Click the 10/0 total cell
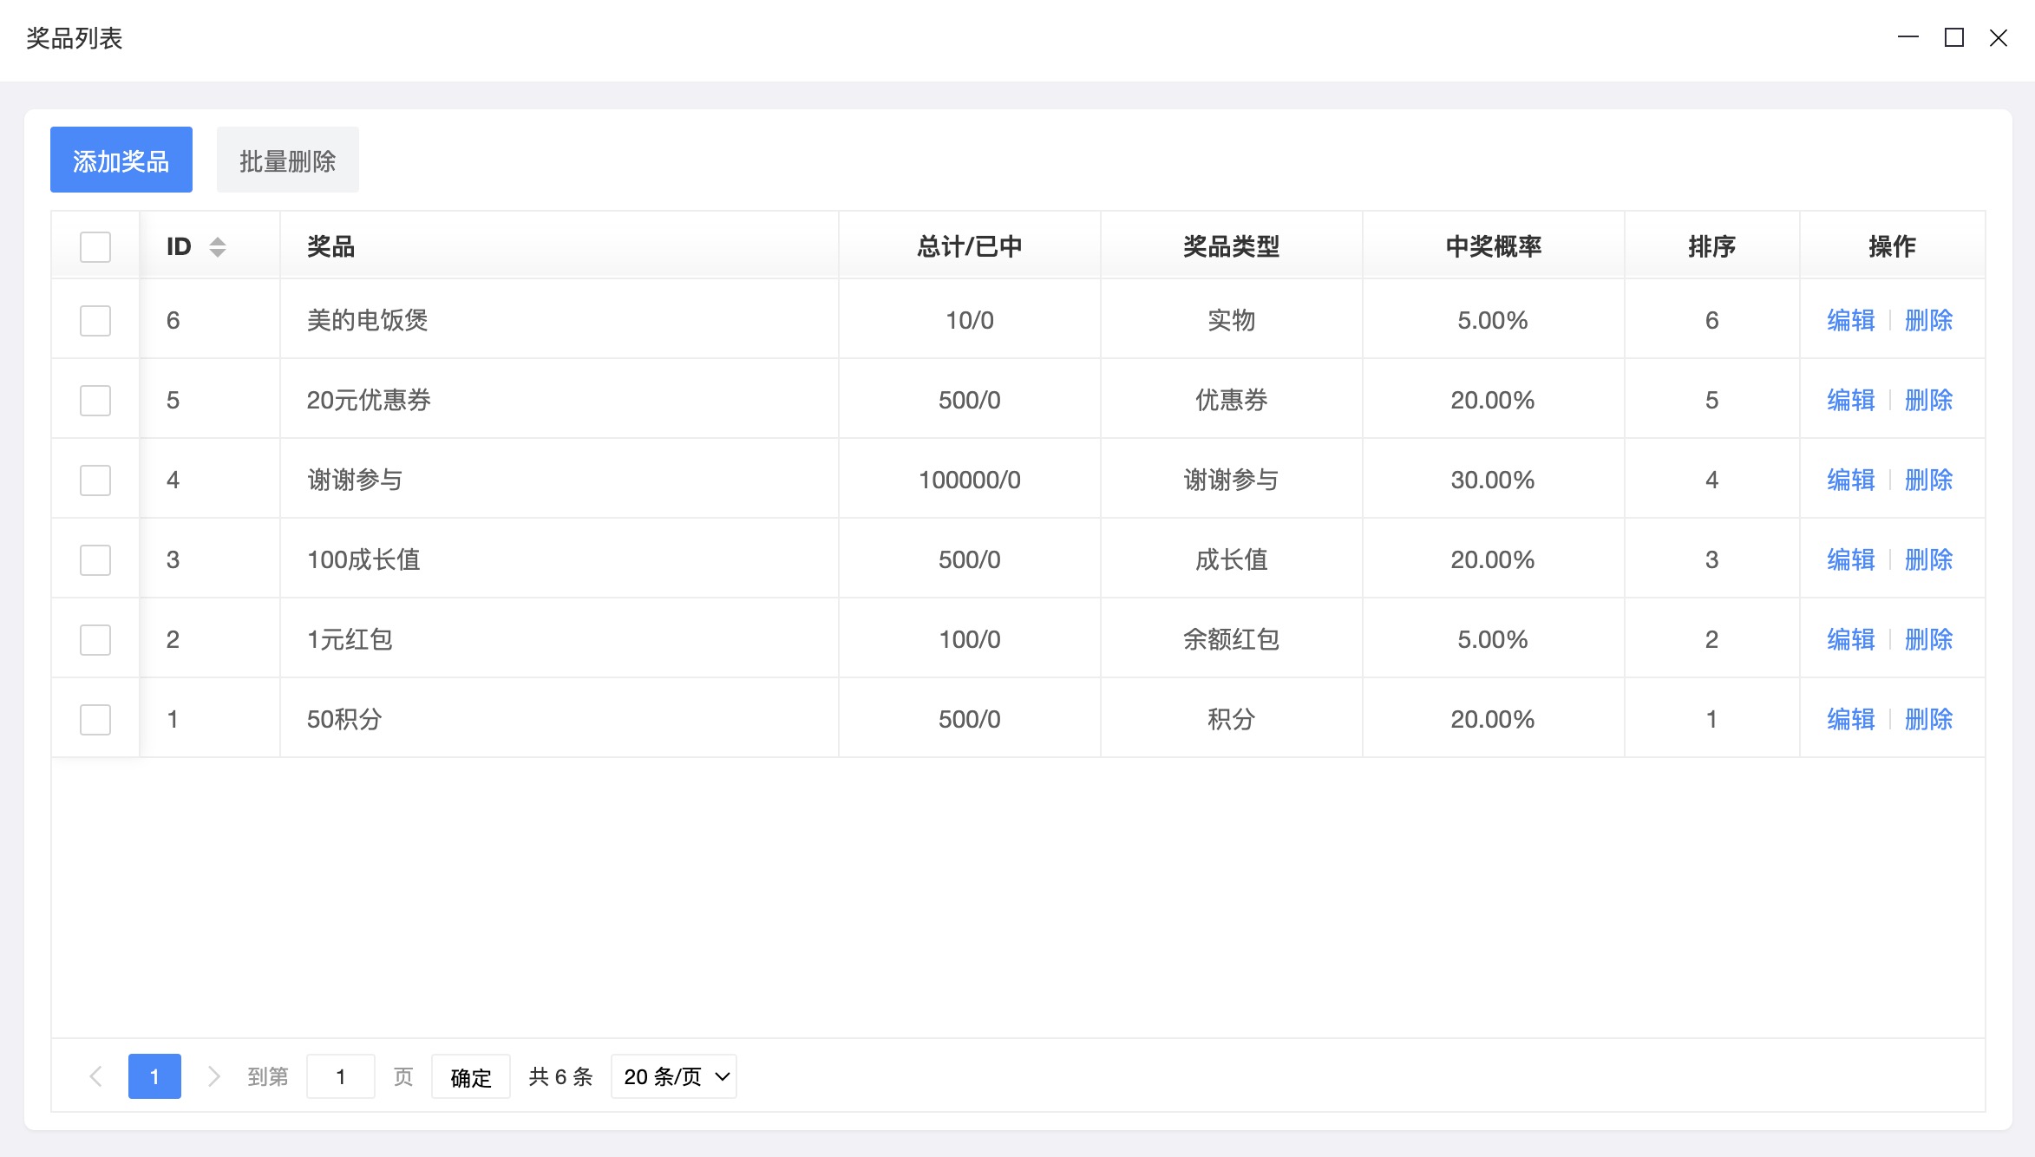Screen dimensions: 2035x1157 point(970,320)
